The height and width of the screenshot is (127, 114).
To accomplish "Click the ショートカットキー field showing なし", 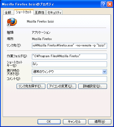I will point(69,64).
